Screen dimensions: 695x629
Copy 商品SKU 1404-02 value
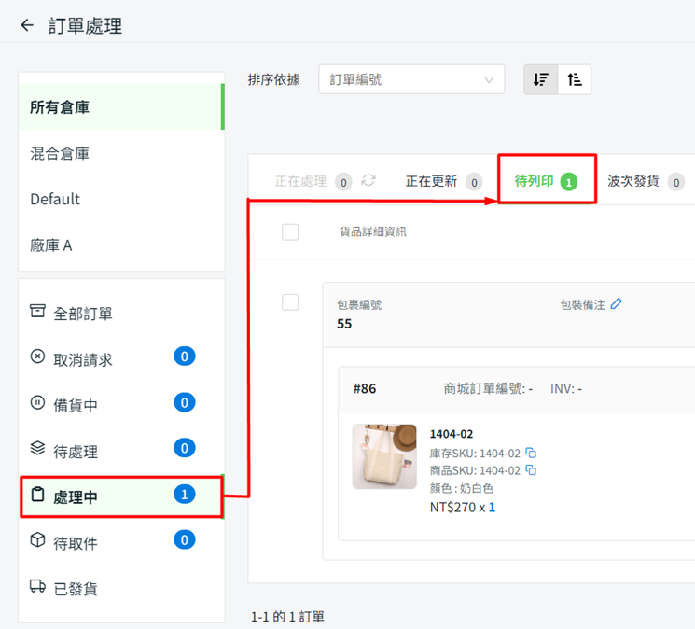(x=531, y=470)
